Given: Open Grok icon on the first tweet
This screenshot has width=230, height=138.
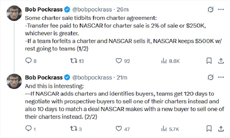Looking at the screenshot, I should tap(210, 9).
